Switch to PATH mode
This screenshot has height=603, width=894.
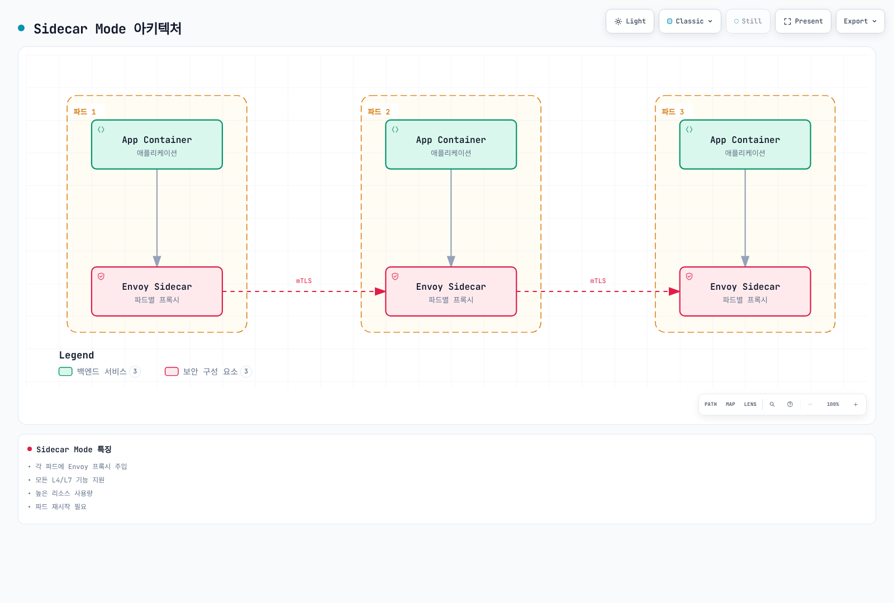pos(711,404)
